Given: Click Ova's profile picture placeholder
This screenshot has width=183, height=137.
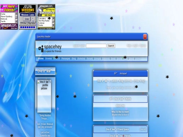Looking at the screenshot, I should (x=44, y=96).
